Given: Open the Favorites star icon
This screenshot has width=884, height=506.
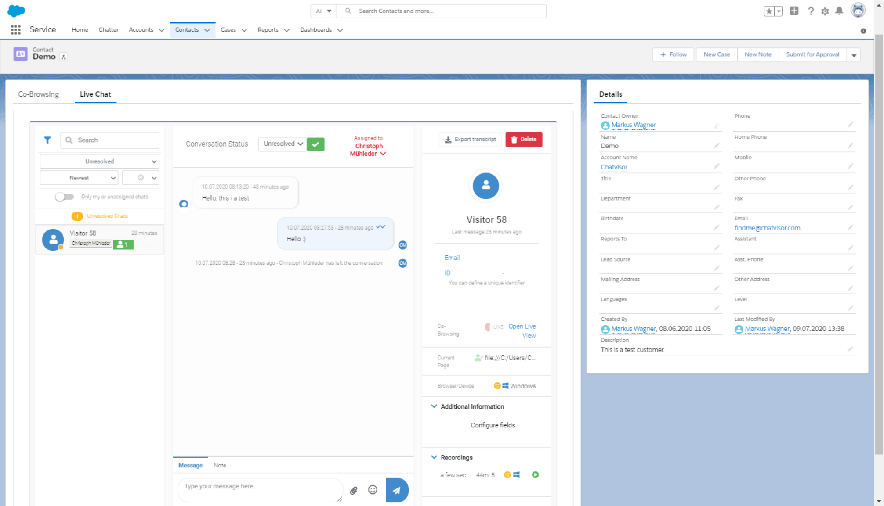Looking at the screenshot, I should coord(768,11).
